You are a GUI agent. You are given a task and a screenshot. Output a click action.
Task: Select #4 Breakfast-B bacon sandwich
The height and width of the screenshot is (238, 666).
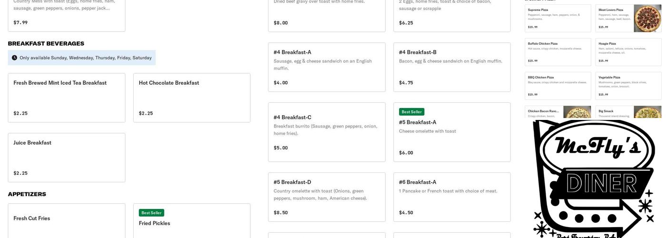pyautogui.click(x=452, y=67)
